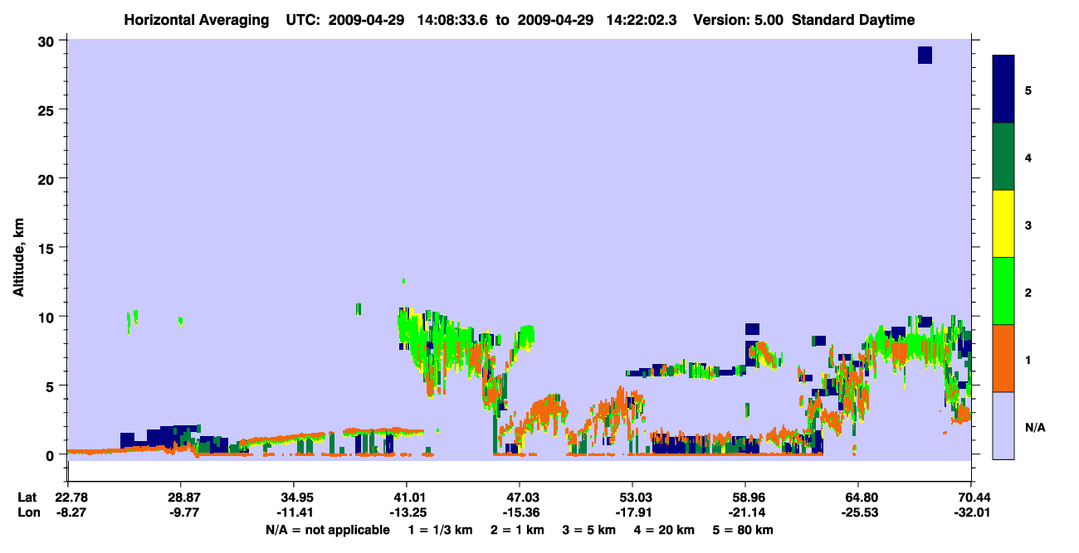This screenshot has width=1079, height=553.
Task: Click the latitude value 34.95
Action: coord(294,497)
